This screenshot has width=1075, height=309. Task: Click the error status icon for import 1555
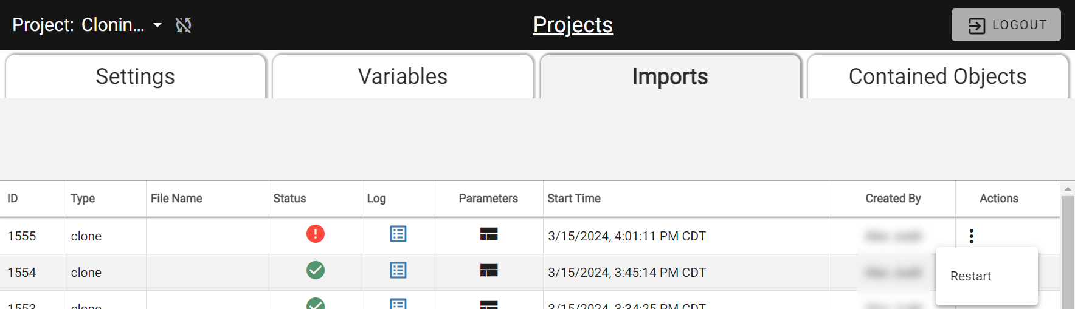tap(316, 234)
